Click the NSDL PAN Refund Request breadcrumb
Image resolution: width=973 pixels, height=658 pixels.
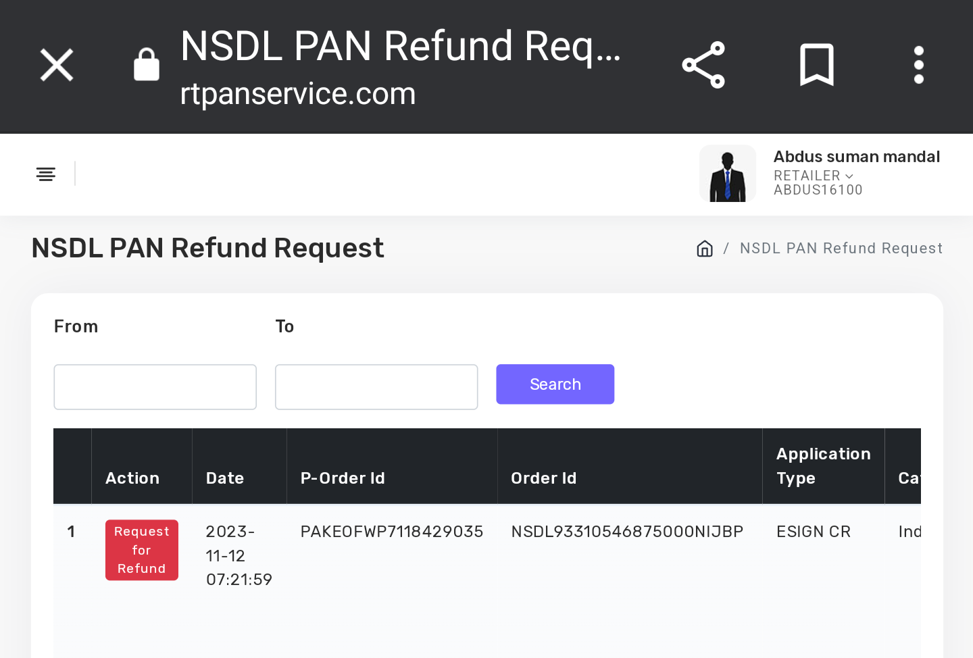coord(841,249)
